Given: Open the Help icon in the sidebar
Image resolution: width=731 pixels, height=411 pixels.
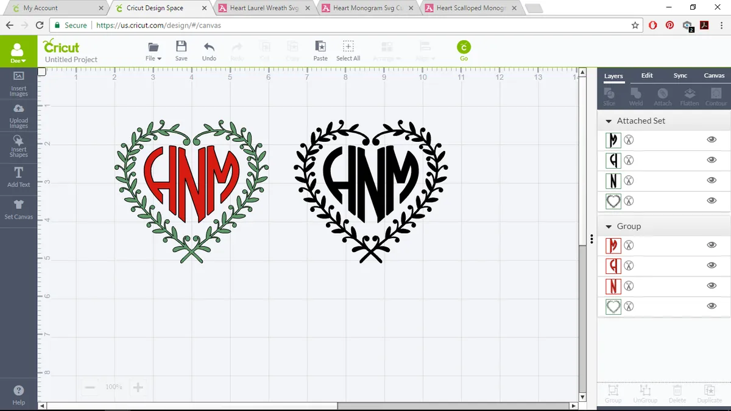Looking at the screenshot, I should point(18,395).
